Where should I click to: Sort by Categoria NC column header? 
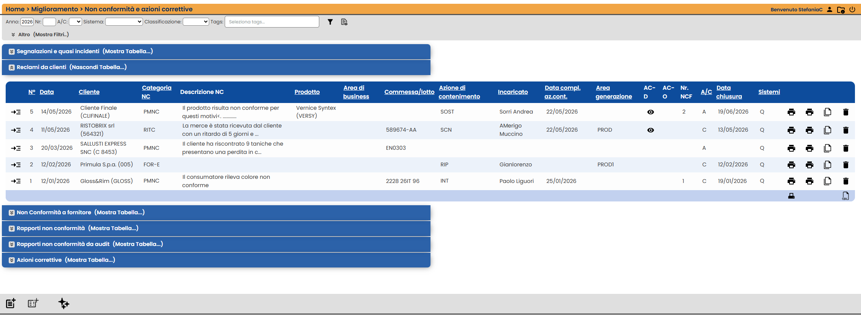tap(157, 92)
